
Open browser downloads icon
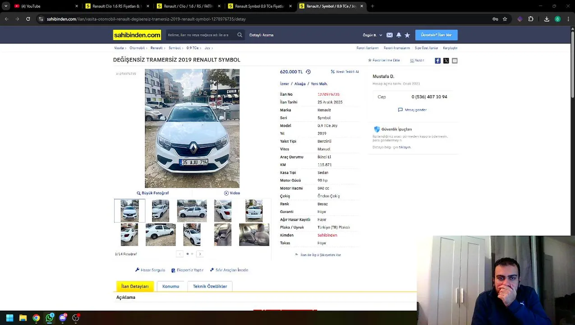click(547, 19)
